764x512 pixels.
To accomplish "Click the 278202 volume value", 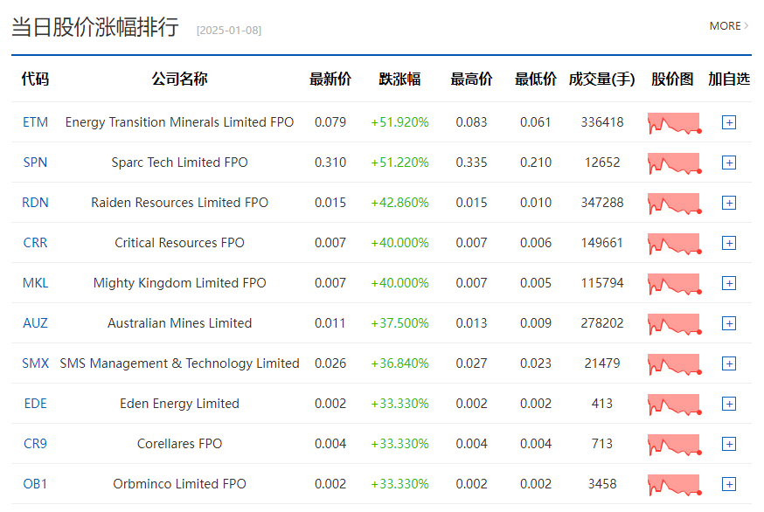I will 602,323.
